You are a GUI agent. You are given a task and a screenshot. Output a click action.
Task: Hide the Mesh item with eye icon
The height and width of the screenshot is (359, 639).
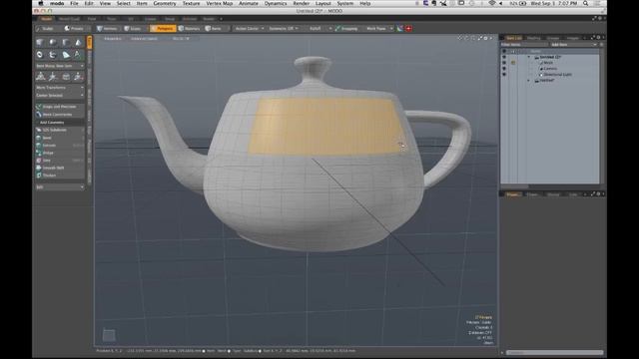click(x=504, y=63)
